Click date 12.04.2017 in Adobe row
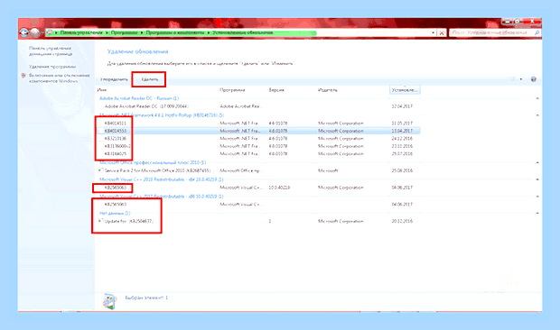560x330 pixels. point(402,106)
